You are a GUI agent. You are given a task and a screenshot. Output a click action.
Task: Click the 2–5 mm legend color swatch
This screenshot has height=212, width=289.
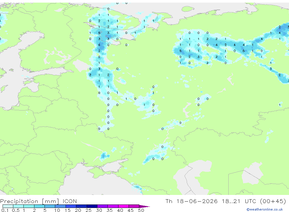tap(39, 206)
